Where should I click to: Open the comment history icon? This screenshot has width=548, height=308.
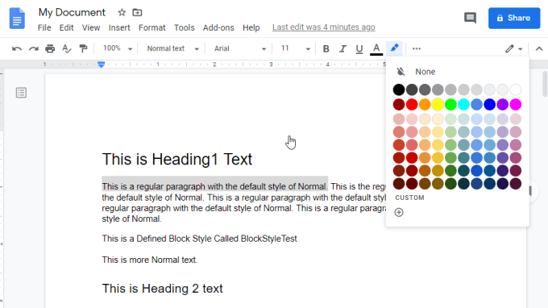click(x=470, y=18)
